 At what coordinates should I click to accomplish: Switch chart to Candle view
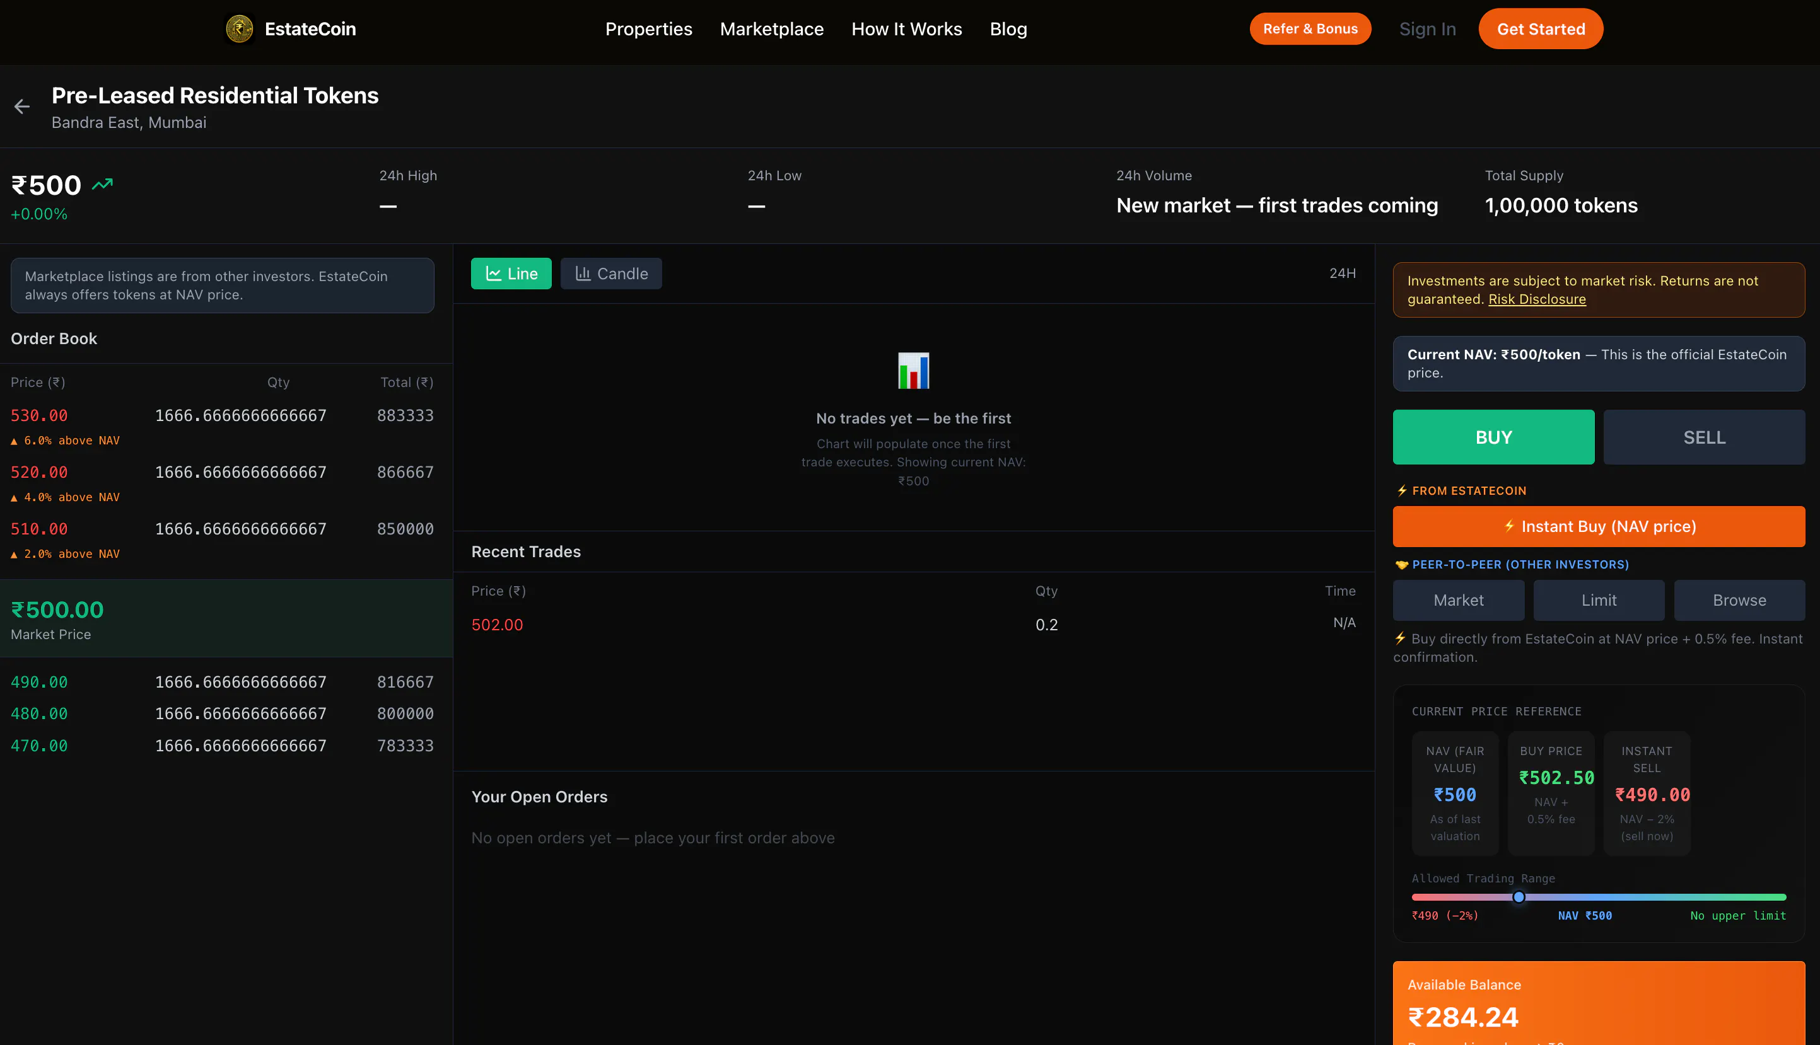point(611,274)
